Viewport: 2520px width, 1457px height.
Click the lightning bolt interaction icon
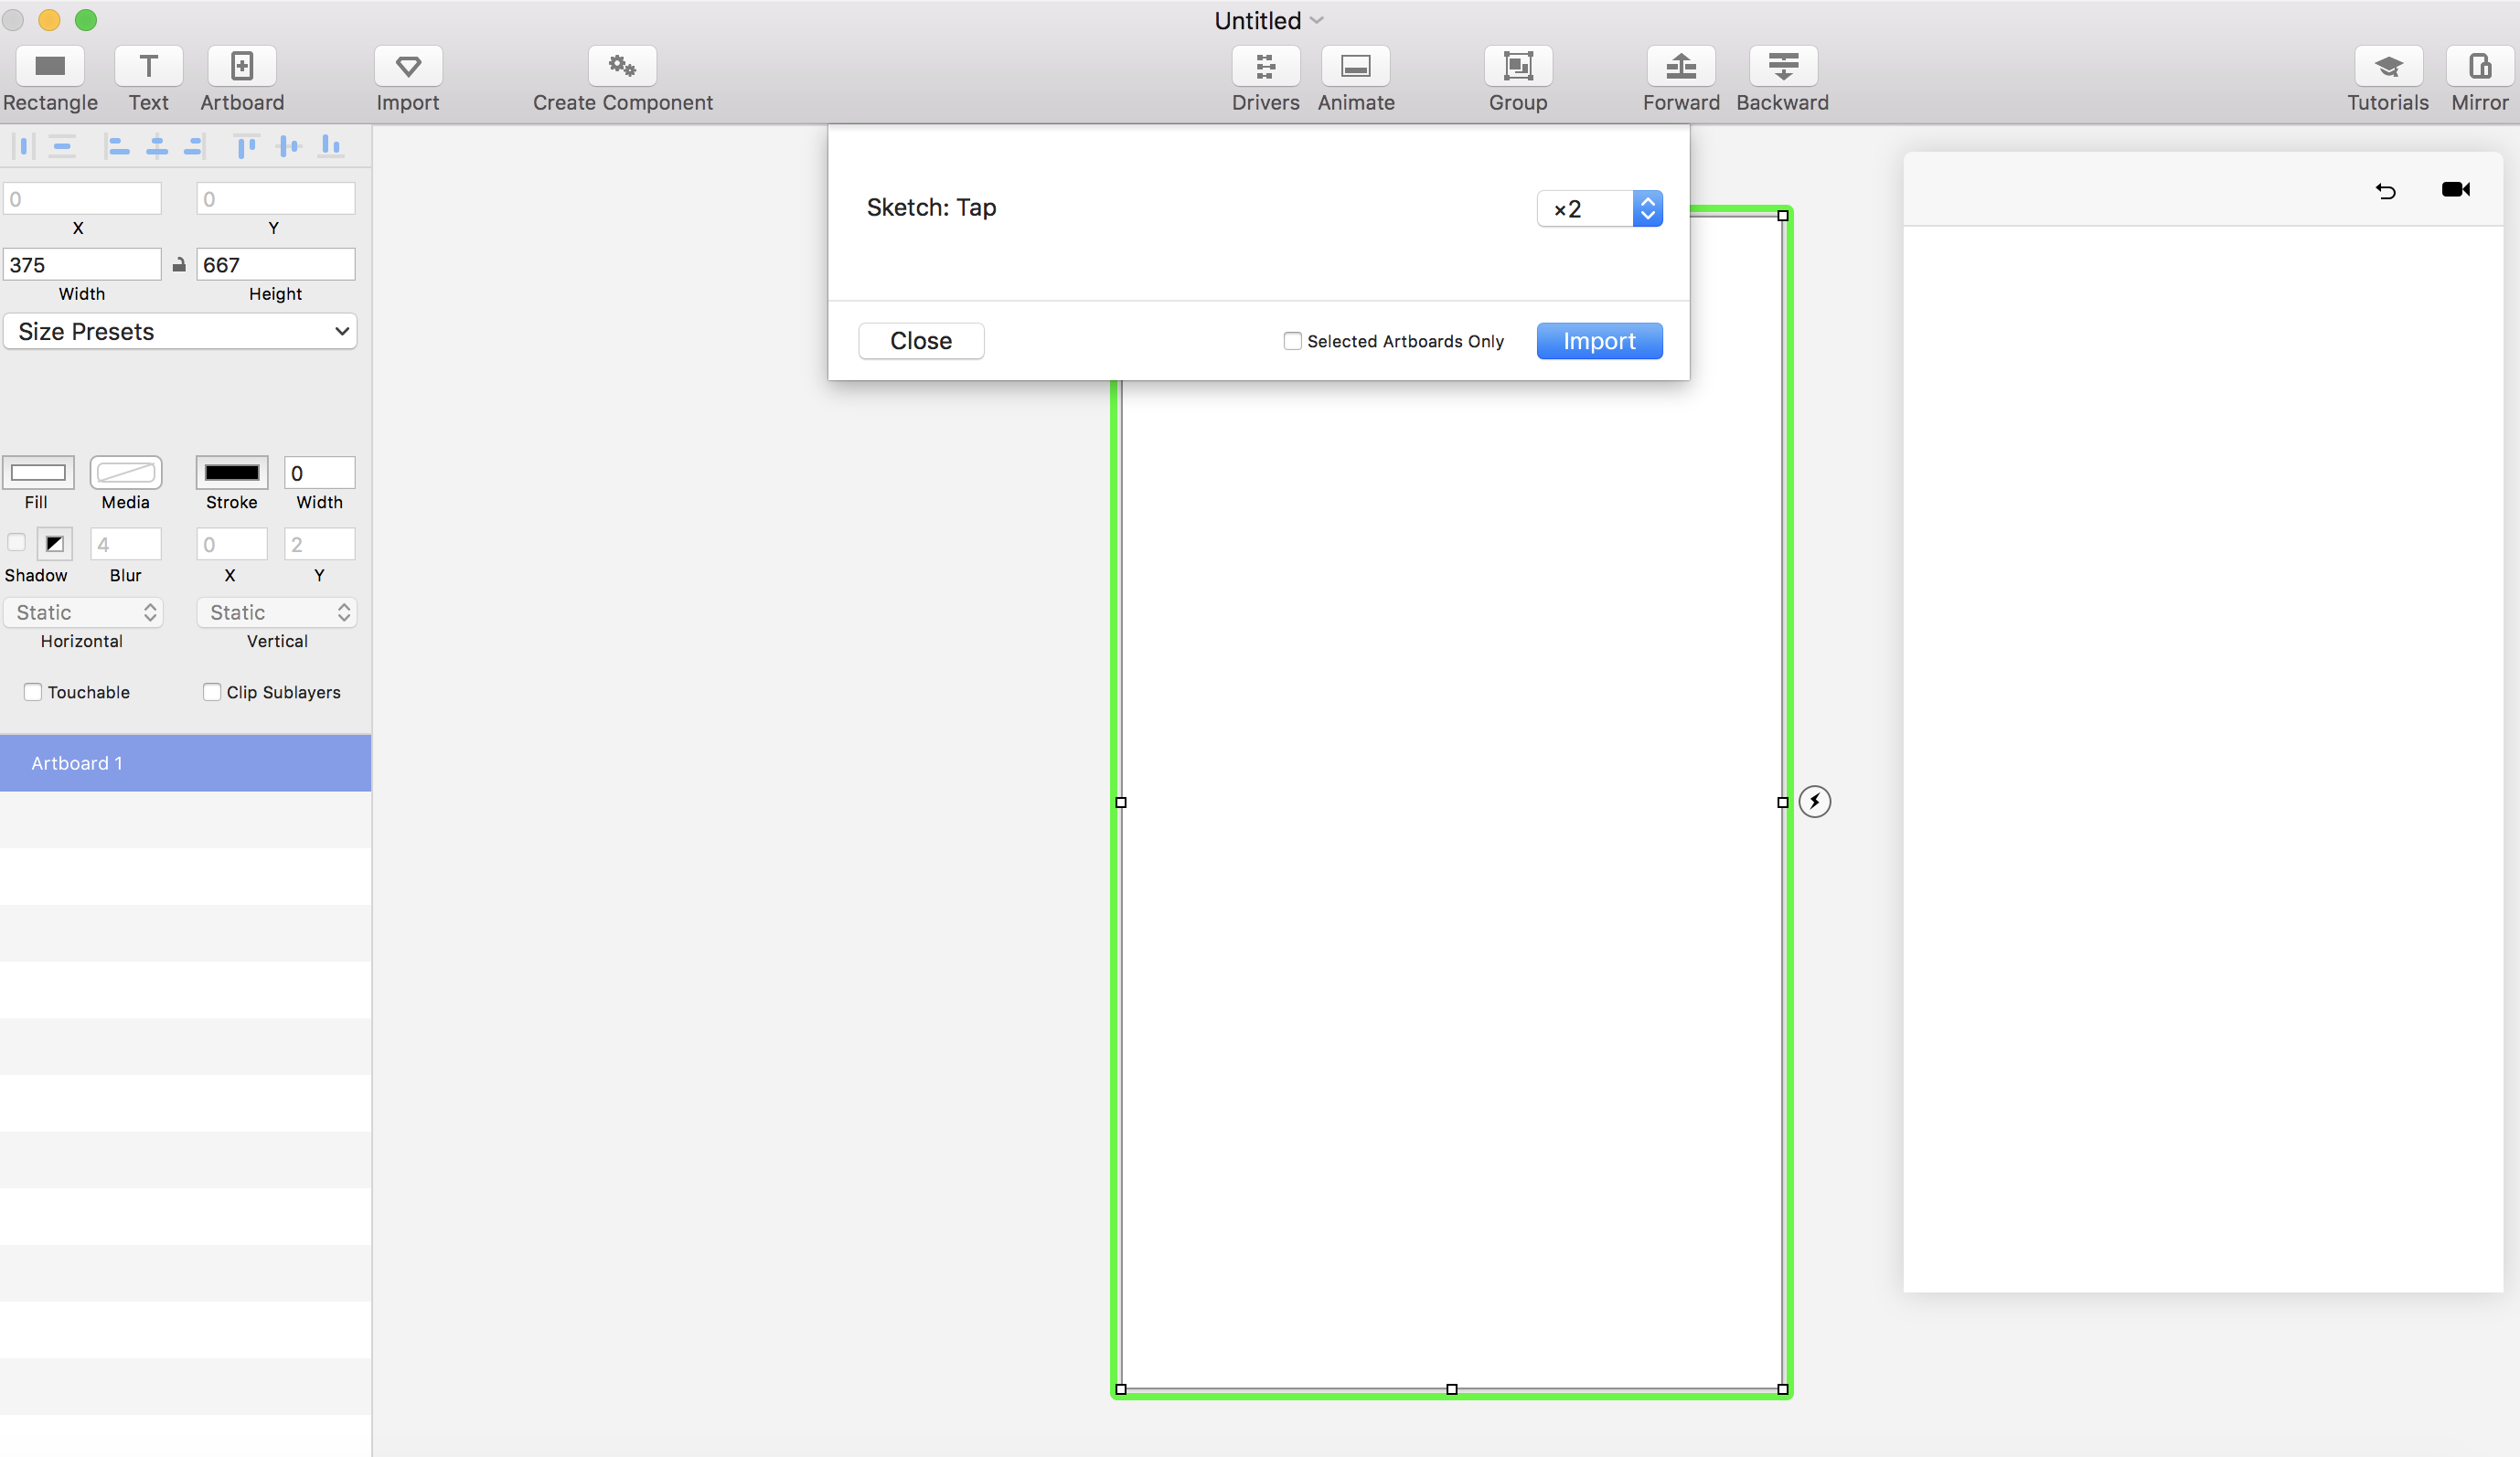1814,802
